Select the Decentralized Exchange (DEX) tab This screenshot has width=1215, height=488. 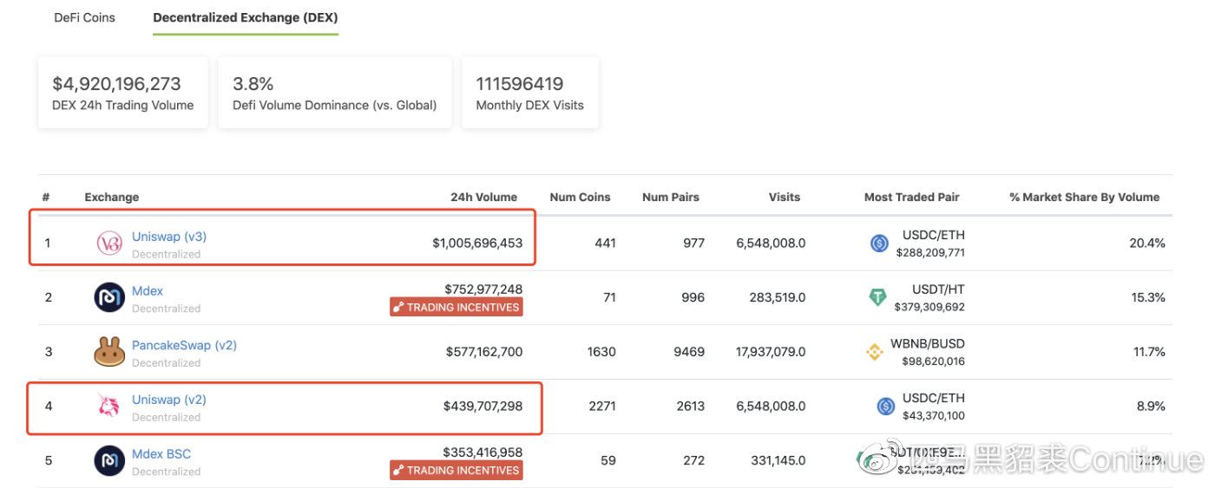point(246,17)
